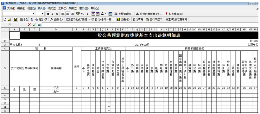Apply italic with the I button
This screenshot has height=114, width=260.
click(x=53, y=14)
